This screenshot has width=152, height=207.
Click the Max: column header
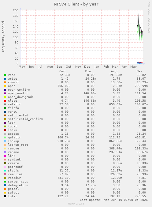coord(140,71)
